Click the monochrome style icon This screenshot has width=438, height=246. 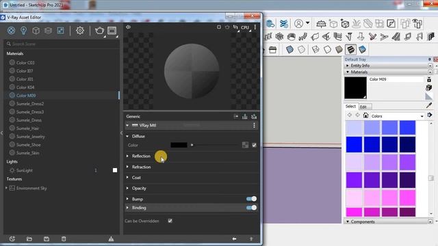(x=362, y=49)
